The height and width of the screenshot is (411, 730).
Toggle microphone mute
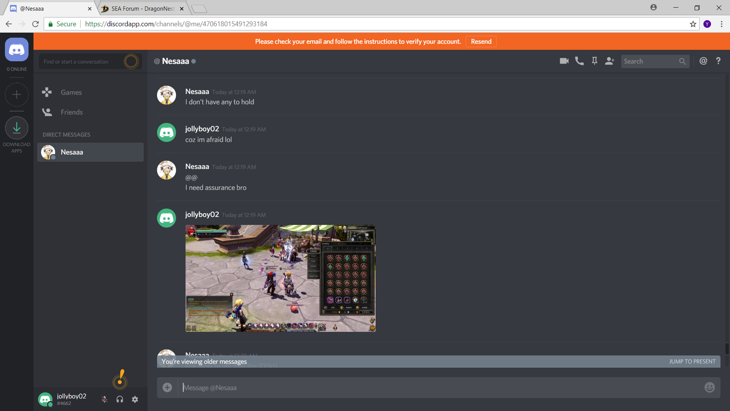click(104, 399)
